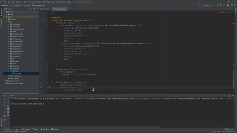Click the down-arrow icon in Run console
237x133 pixels.
[x=8, y=102]
